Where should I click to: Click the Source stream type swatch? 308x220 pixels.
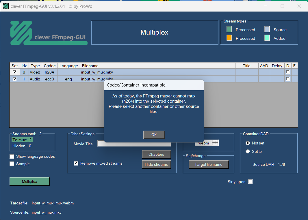click(x=267, y=29)
